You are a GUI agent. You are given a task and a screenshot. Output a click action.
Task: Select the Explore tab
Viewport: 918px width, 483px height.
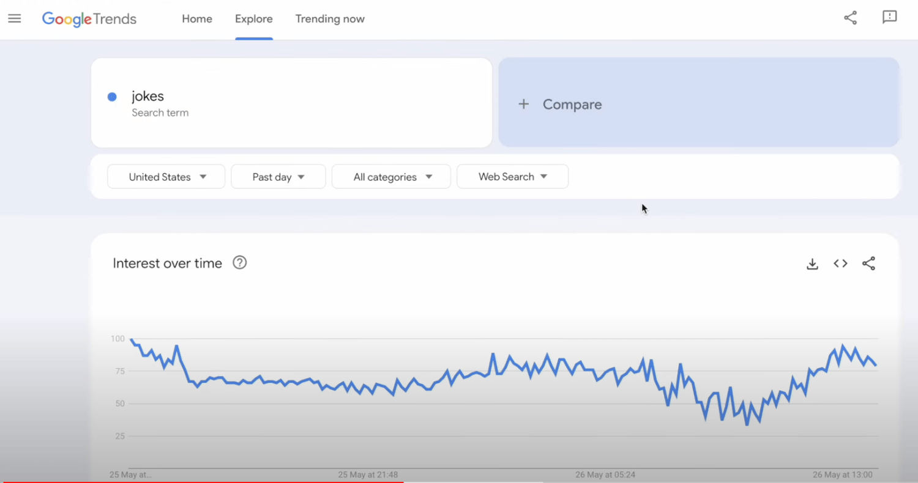click(254, 19)
